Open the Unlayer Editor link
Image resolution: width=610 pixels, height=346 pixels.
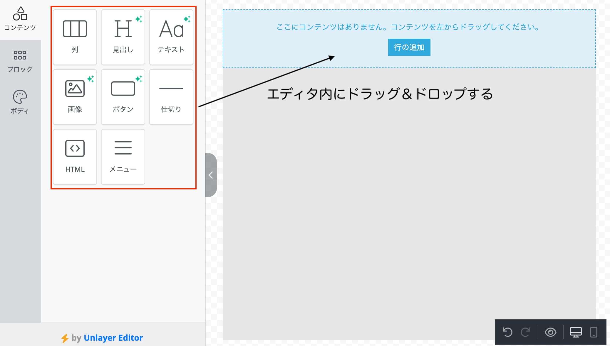tap(113, 338)
